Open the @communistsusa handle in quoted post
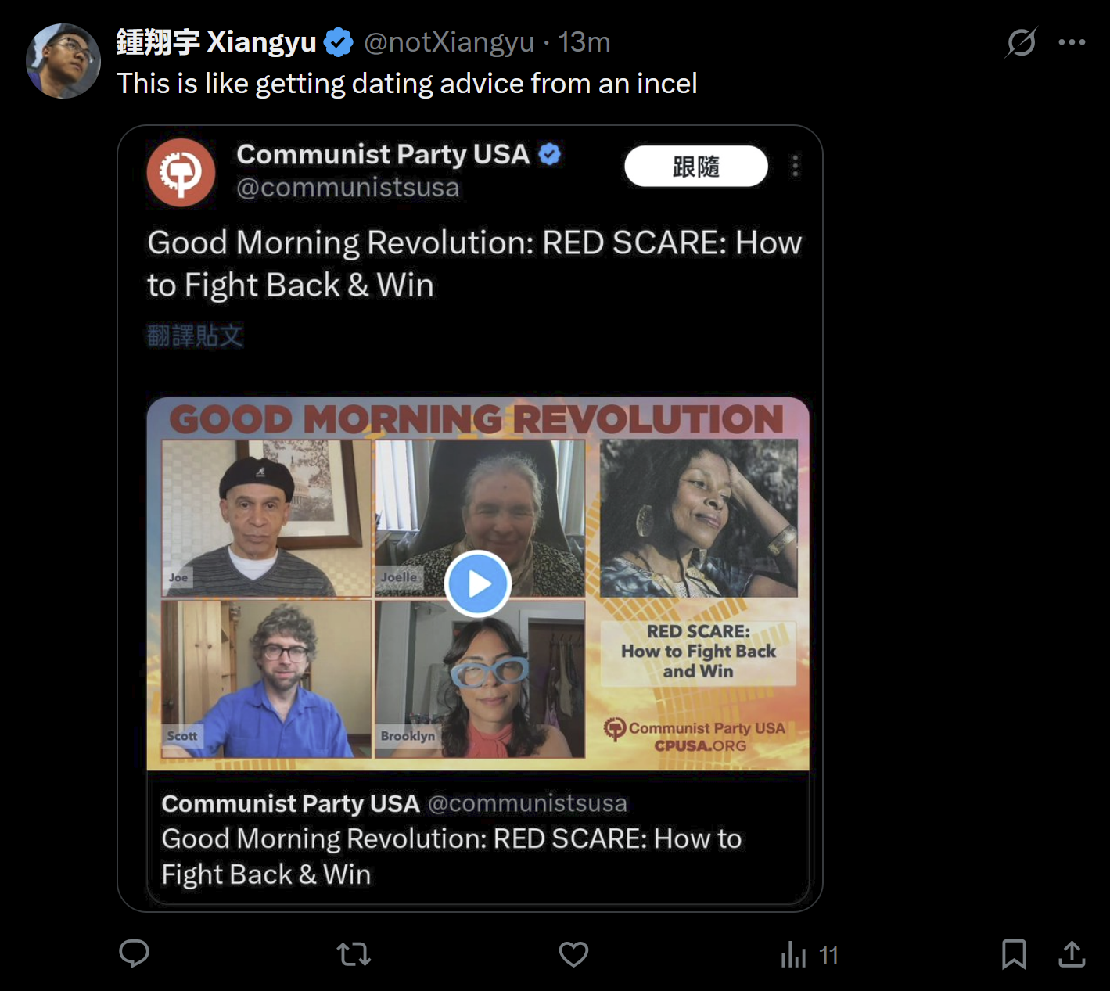This screenshot has height=991, width=1110. point(348,188)
